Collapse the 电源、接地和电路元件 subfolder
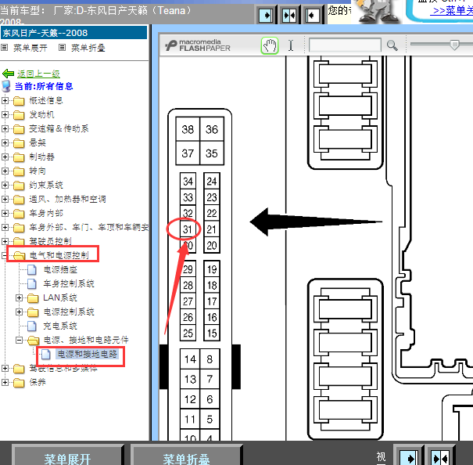 19,340
